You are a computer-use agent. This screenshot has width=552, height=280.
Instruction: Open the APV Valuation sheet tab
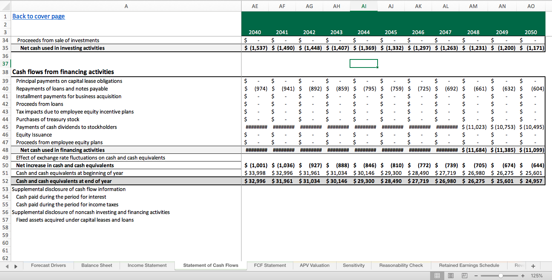pyautogui.click(x=315, y=265)
